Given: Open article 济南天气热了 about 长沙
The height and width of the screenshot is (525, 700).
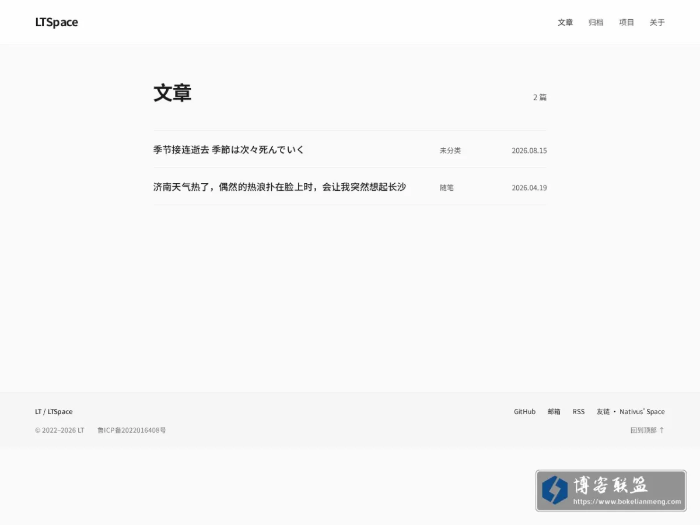Looking at the screenshot, I should point(279,187).
